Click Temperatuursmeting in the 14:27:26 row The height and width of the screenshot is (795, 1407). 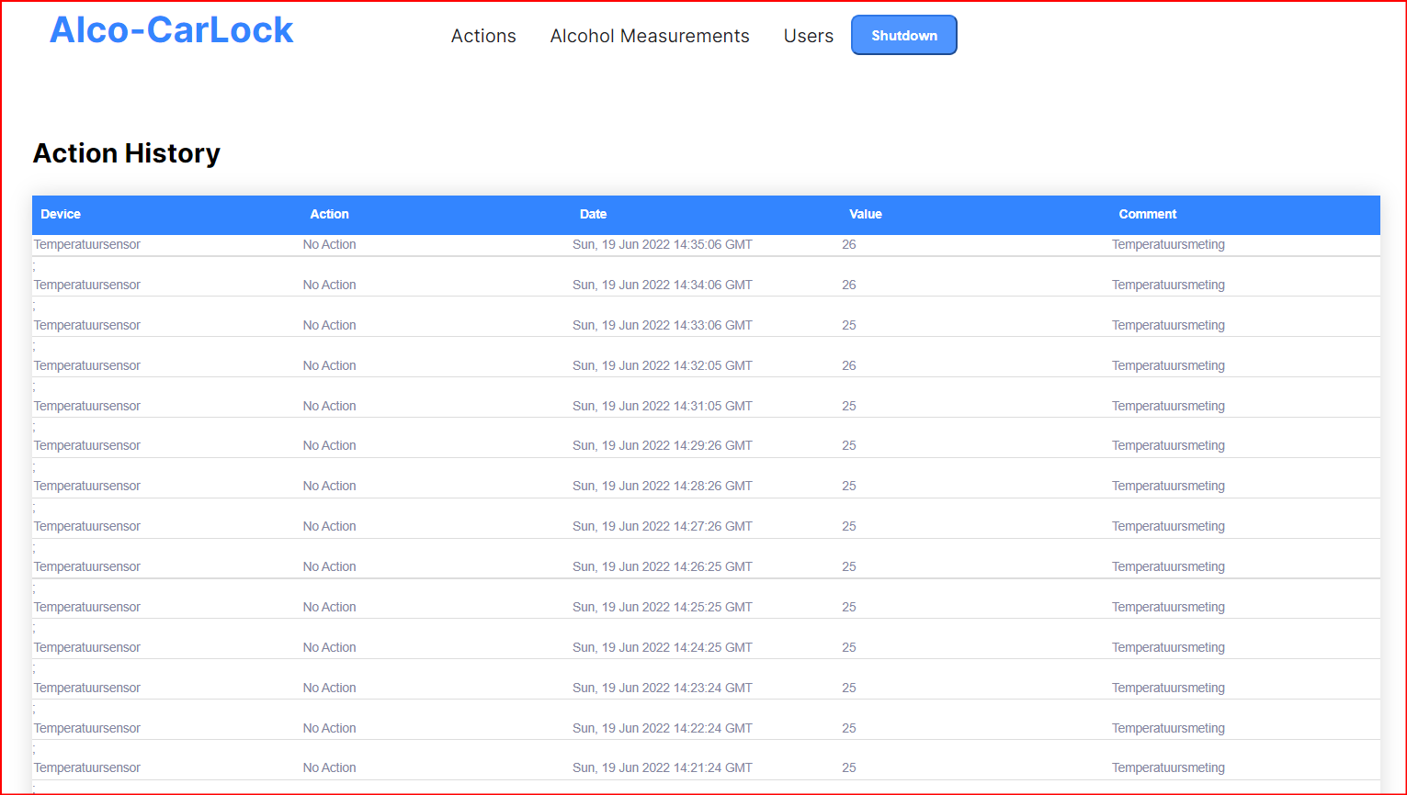click(x=1168, y=526)
